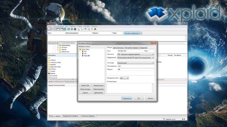Expand the All Users folder in local tree
The image size is (227, 127).
click(58, 48)
